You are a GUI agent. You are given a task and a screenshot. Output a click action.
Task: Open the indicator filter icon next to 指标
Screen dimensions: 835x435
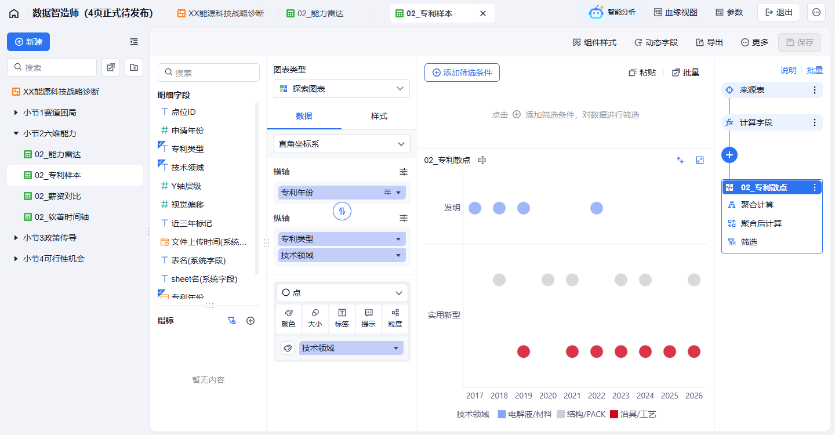coord(231,321)
